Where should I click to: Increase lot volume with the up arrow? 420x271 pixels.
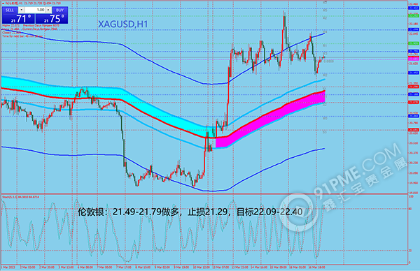coord(48,10)
